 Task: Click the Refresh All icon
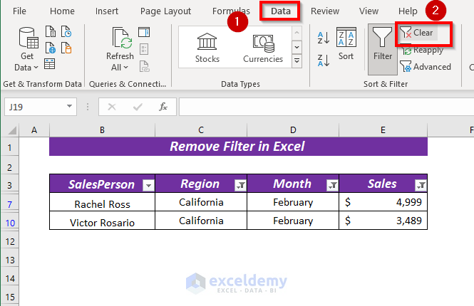tap(122, 38)
